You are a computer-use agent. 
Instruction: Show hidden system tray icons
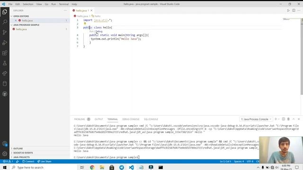tap(258, 167)
